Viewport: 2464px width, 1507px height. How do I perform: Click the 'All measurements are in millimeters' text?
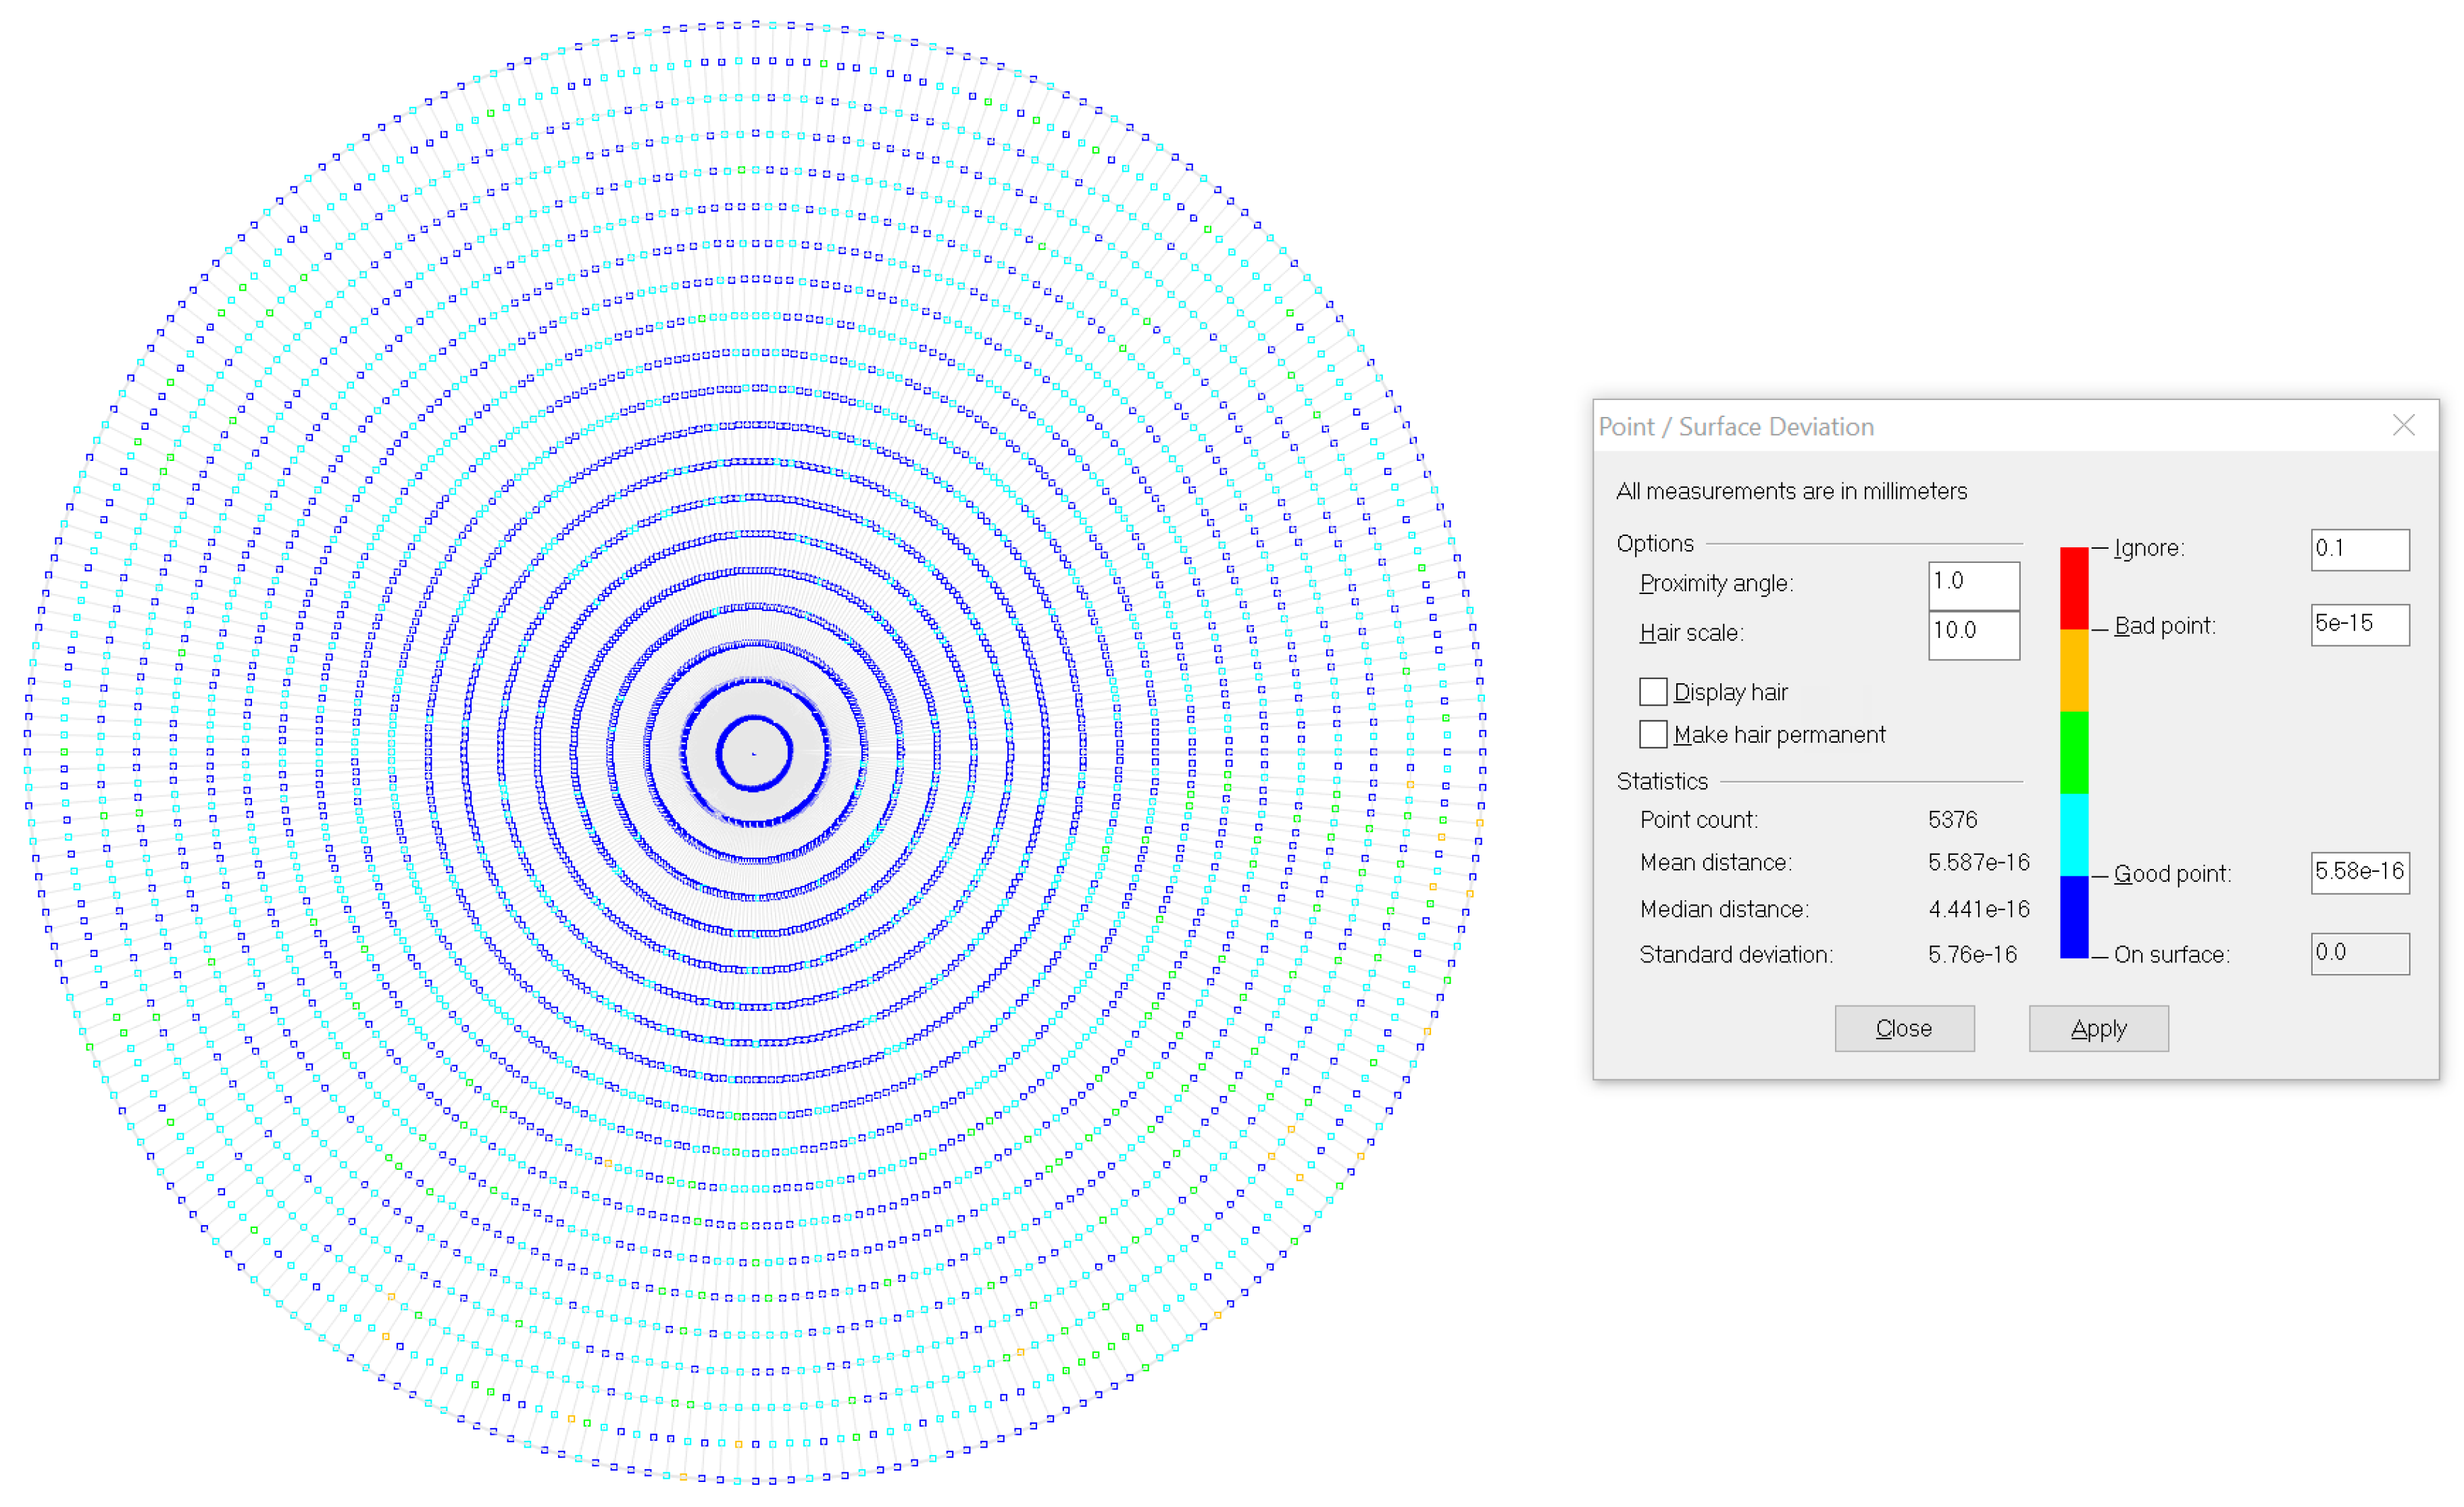[1791, 491]
